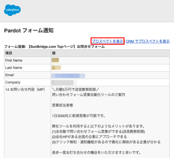
Task: Select the First Name row label
Action: tap(14, 60)
